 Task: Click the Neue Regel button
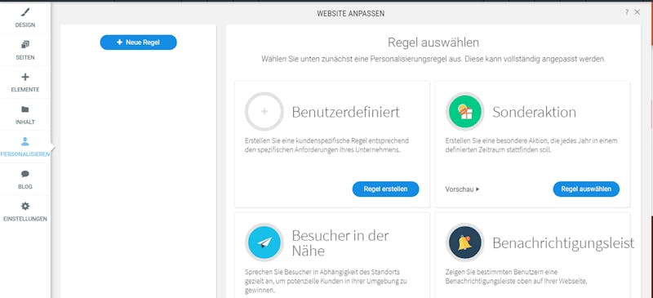tap(138, 42)
